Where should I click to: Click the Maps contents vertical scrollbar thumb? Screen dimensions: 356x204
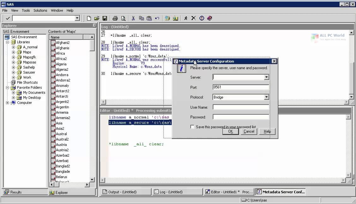point(92,45)
